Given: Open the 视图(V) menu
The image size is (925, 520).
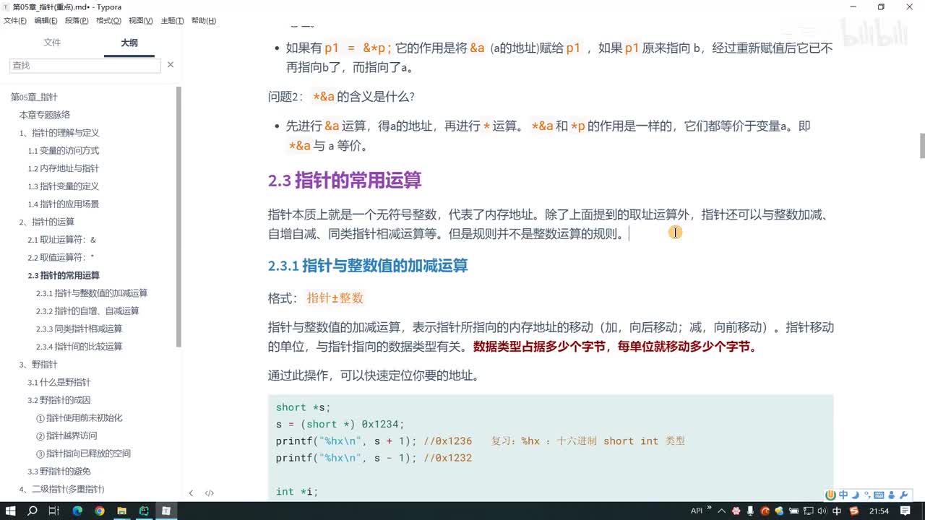Looking at the screenshot, I should 140,21.
